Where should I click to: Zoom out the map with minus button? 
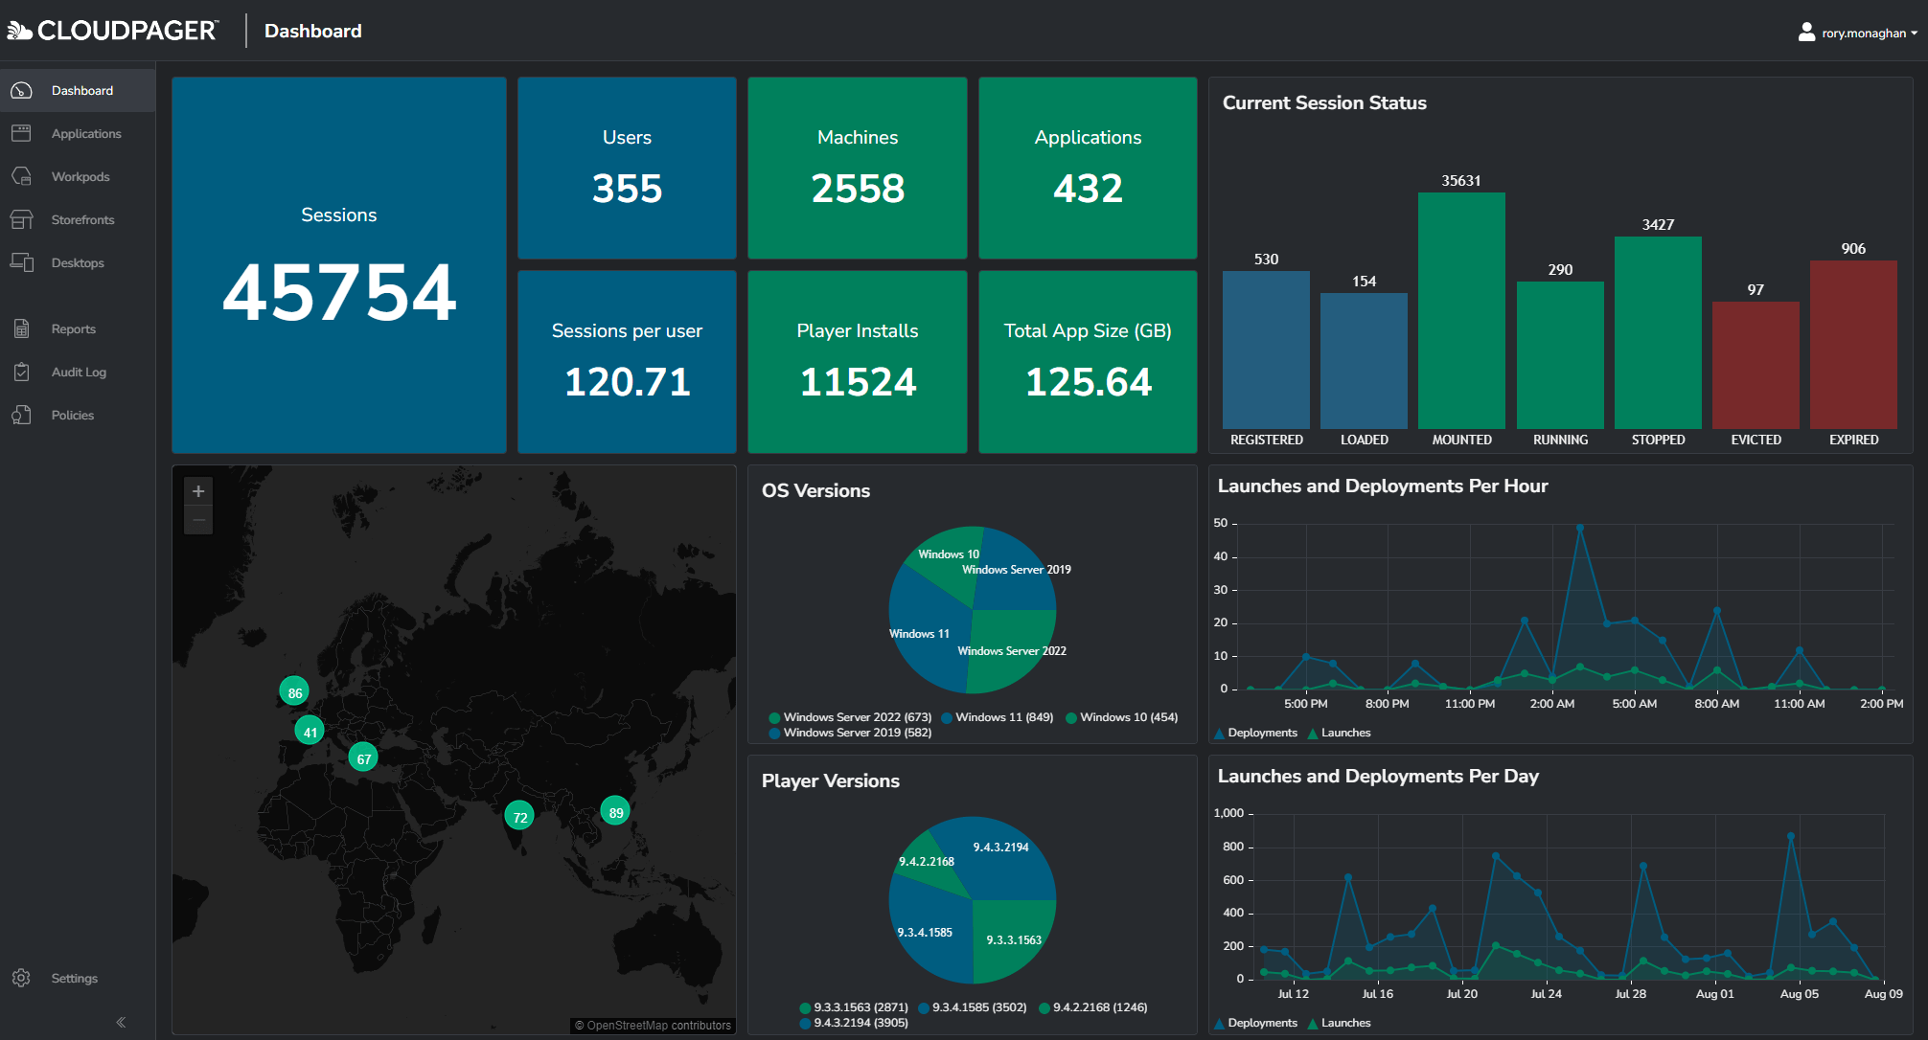click(x=198, y=520)
